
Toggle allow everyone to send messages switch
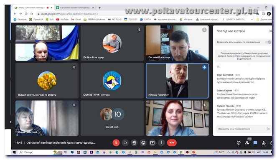[x=268, y=42]
